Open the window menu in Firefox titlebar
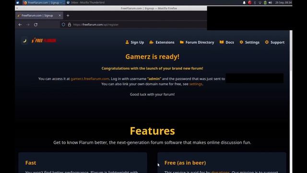Viewport: 307px width, 173px height. point(17,8)
